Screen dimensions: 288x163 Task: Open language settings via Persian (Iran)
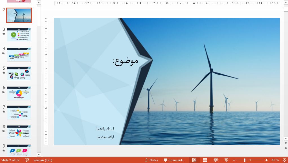click(x=43, y=160)
